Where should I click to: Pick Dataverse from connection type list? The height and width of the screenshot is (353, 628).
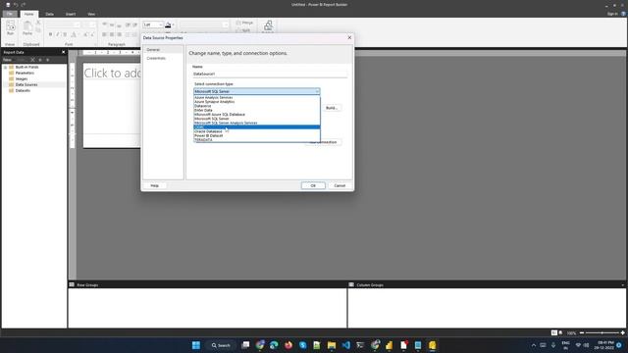[x=257, y=106]
